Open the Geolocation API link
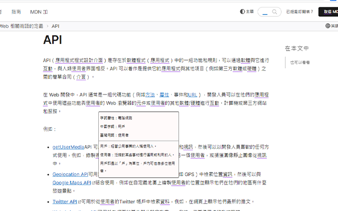The image size is (338, 211). (70, 174)
